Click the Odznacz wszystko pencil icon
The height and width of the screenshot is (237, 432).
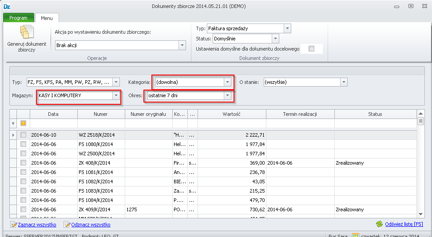(x=67, y=225)
